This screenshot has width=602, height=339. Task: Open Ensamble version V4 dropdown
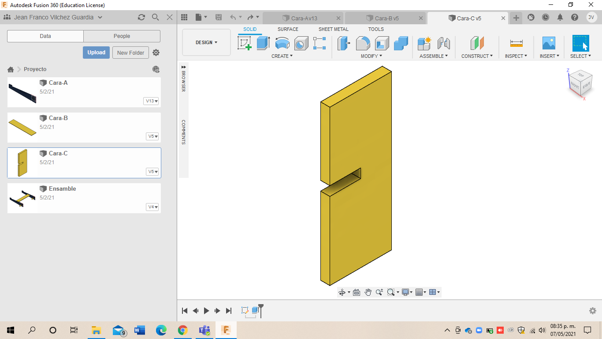click(152, 207)
